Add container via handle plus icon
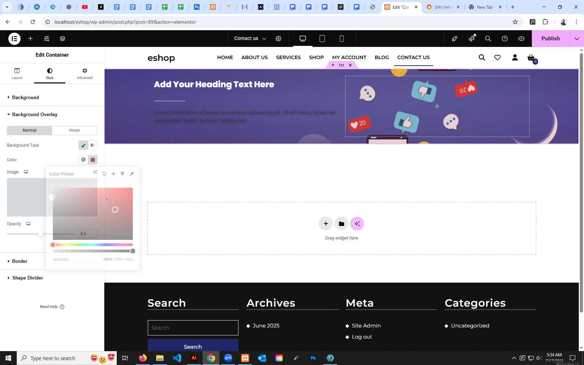Screen dimensions: 584x365 pos(333,65)
